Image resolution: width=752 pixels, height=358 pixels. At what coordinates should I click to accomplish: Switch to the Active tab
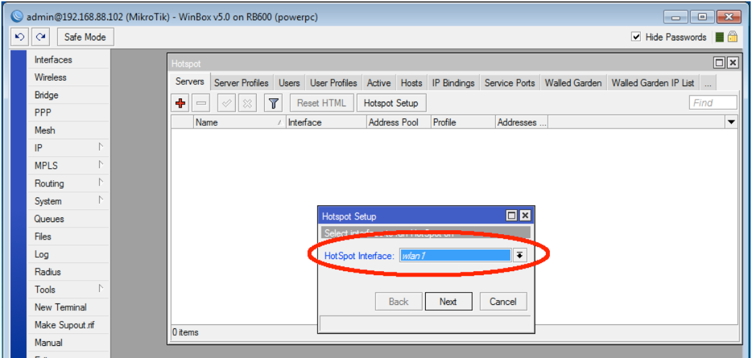click(379, 83)
